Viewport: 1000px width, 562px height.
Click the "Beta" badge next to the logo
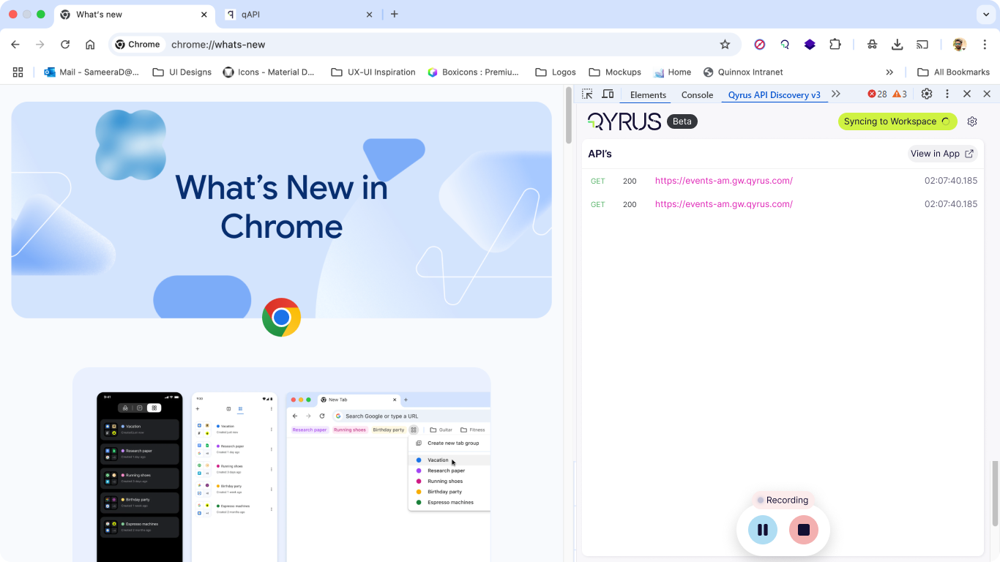tap(682, 121)
